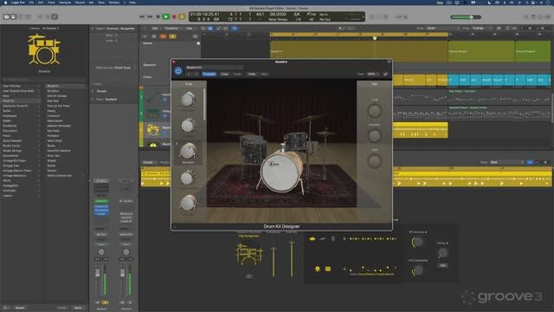The width and height of the screenshot is (554, 312).
Task: Click the link icon in plug-in header
Action: click(x=385, y=75)
